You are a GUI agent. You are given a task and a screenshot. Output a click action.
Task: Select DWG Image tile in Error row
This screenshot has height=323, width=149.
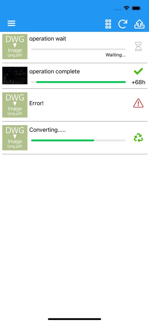[15, 105]
